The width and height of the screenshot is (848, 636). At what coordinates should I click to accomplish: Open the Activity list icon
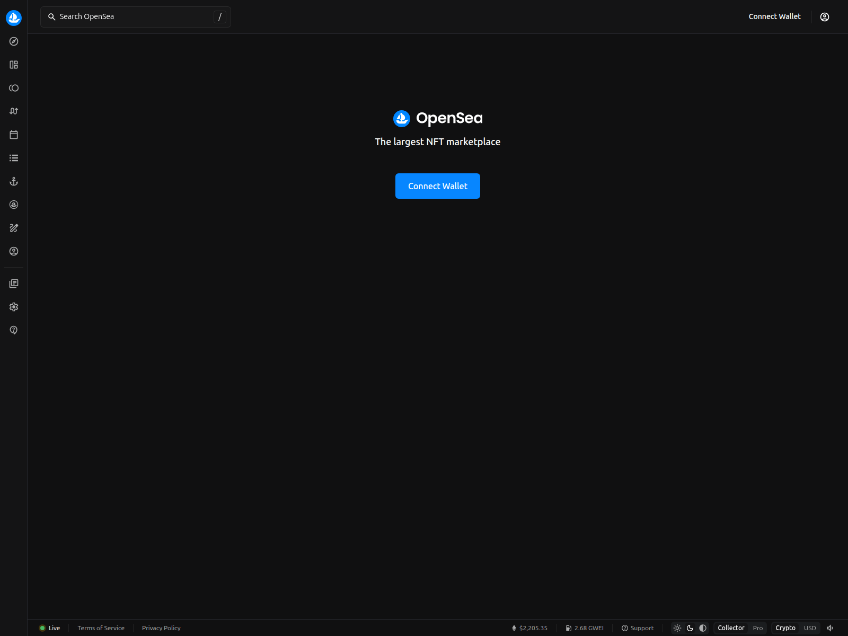click(x=14, y=158)
